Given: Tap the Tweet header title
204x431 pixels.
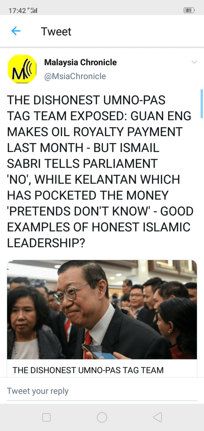Looking at the screenshot, I should coord(56,32).
